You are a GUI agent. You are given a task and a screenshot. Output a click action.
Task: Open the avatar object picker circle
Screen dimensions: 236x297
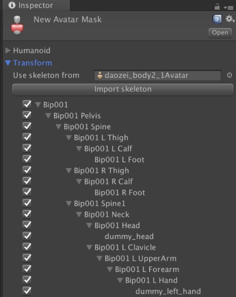pyautogui.click(x=229, y=75)
